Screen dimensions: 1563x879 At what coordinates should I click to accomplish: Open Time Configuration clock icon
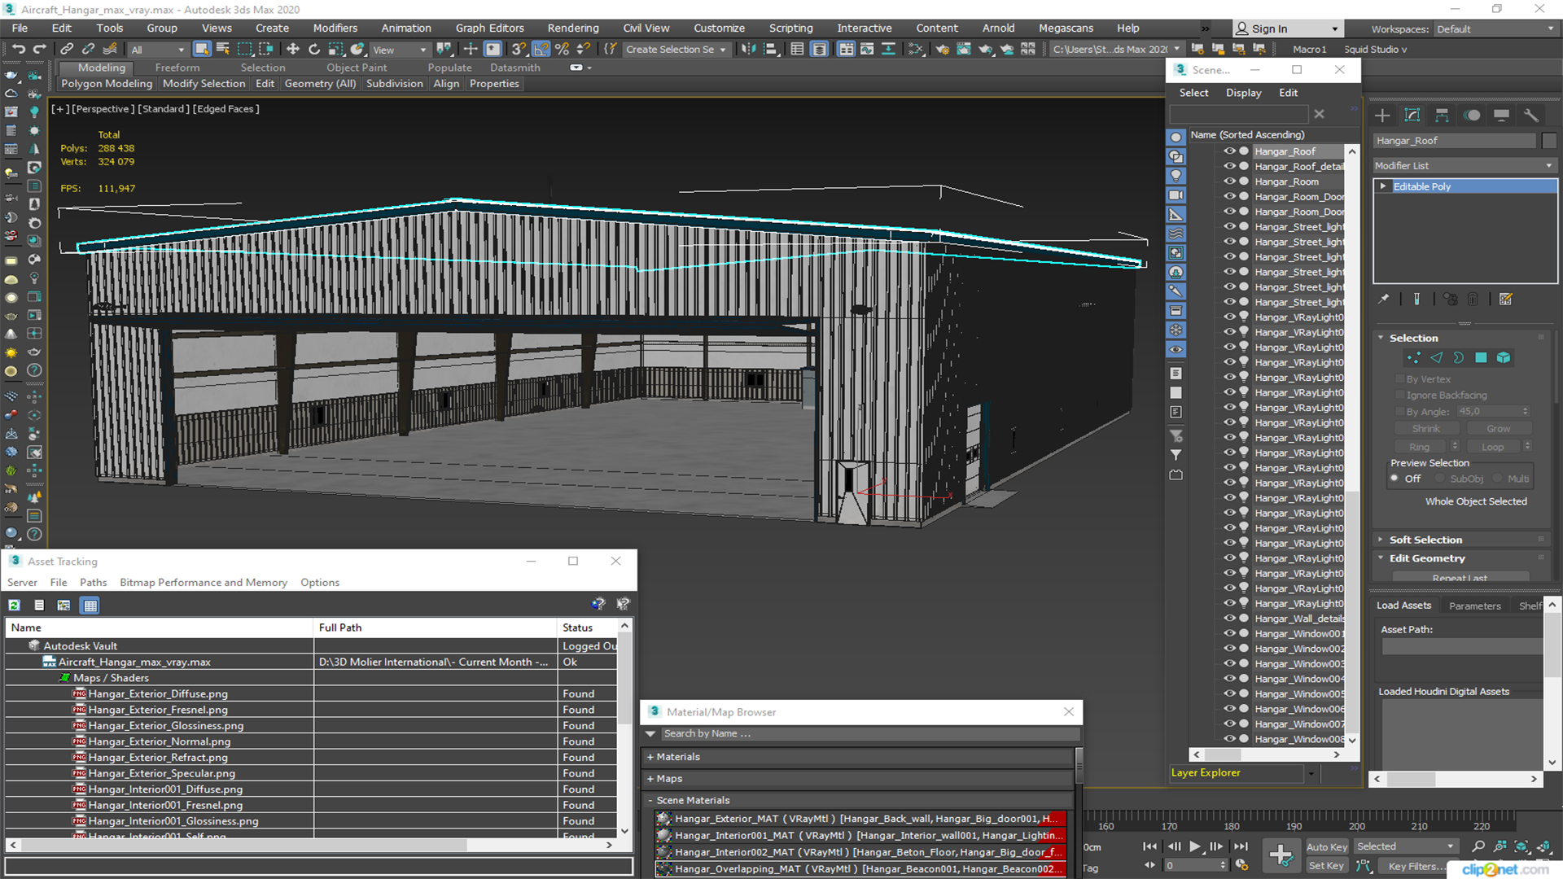[x=1241, y=865]
